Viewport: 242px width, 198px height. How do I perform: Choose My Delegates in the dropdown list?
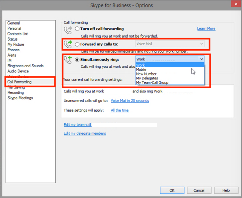[170, 78]
